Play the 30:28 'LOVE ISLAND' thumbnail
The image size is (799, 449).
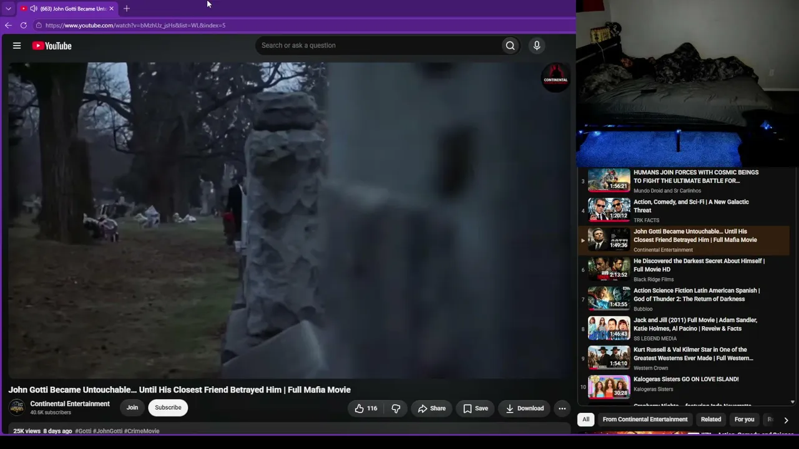pos(609,387)
